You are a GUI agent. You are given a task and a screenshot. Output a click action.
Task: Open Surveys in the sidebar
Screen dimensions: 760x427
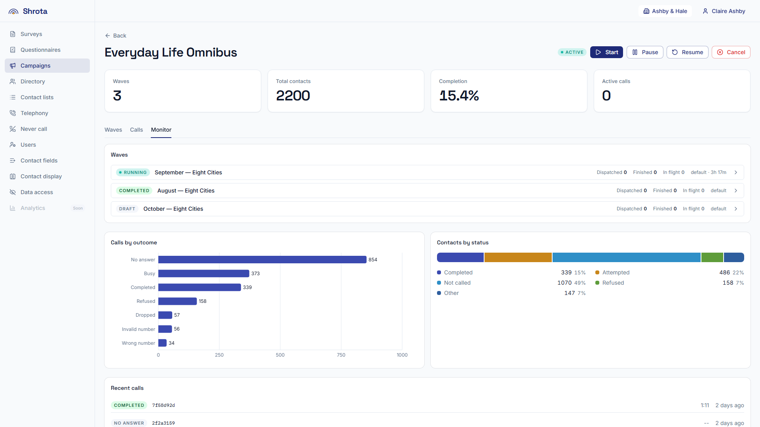point(47,34)
